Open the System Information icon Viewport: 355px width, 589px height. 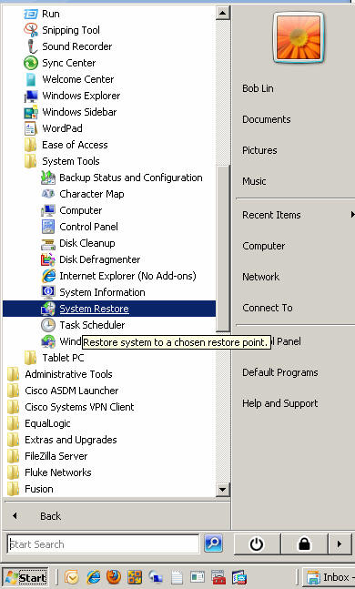48,292
